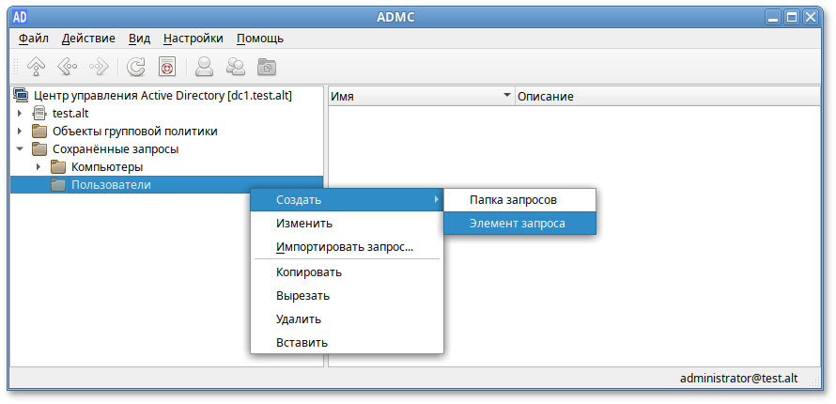Click folder icon of Сохранённые запросы

tap(39, 148)
